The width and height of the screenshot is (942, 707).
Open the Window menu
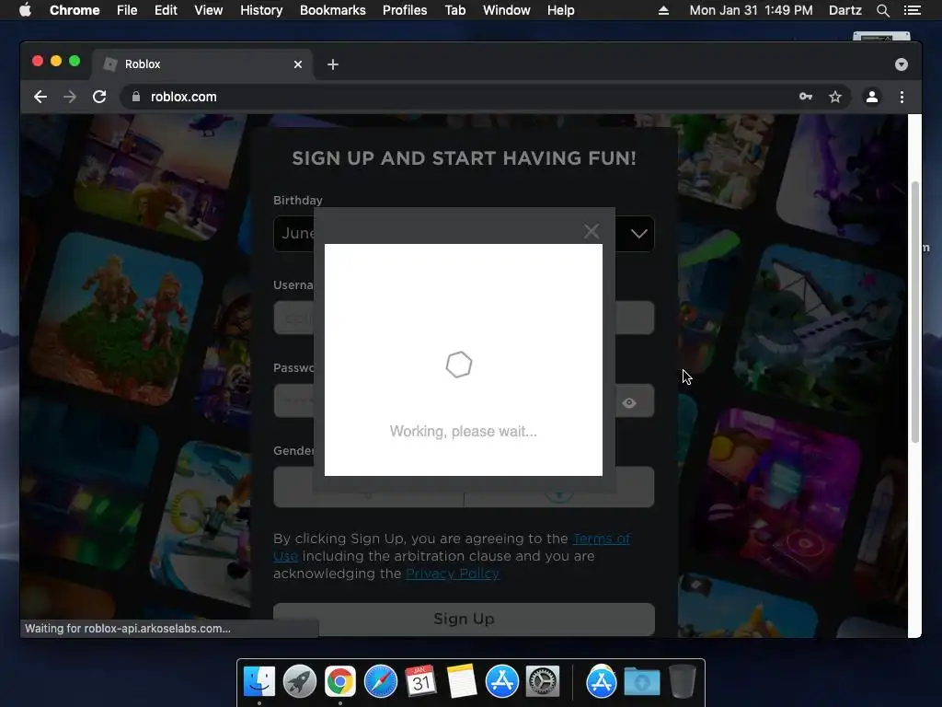tap(507, 10)
